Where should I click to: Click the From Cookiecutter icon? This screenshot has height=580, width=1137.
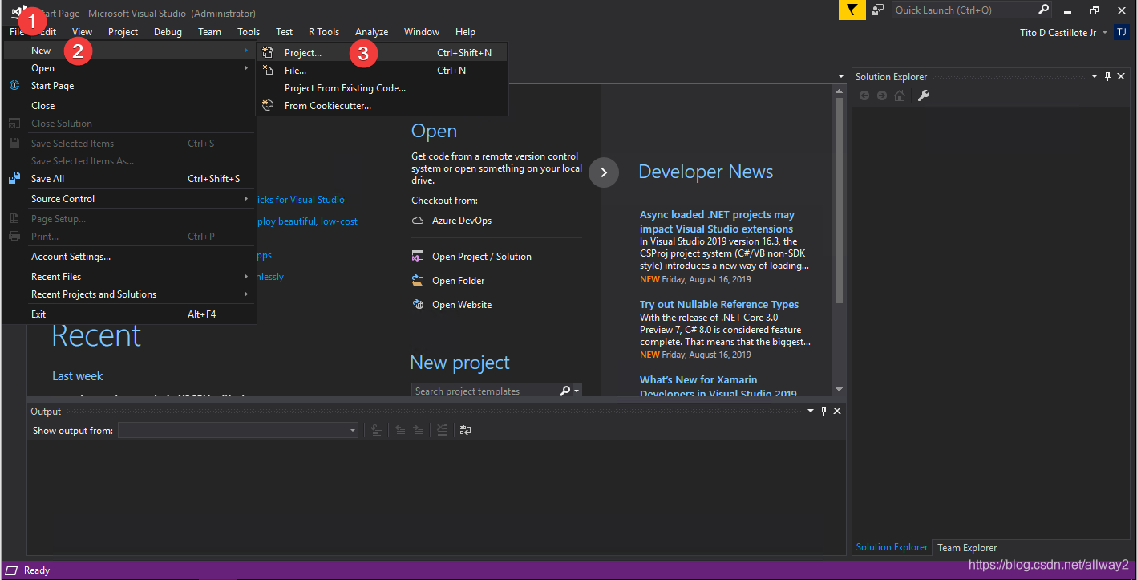pos(268,105)
